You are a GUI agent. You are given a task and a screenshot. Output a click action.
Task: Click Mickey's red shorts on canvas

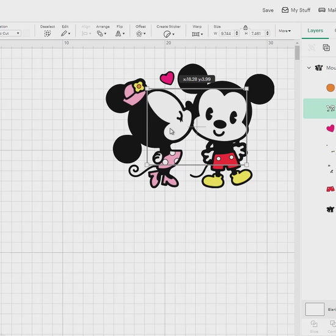(225, 161)
